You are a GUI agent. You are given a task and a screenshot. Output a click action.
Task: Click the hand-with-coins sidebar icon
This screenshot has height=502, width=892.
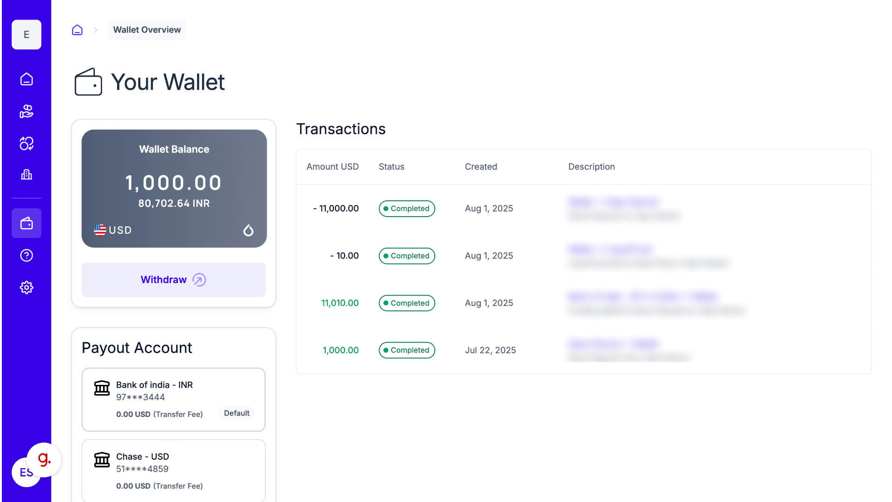(26, 111)
